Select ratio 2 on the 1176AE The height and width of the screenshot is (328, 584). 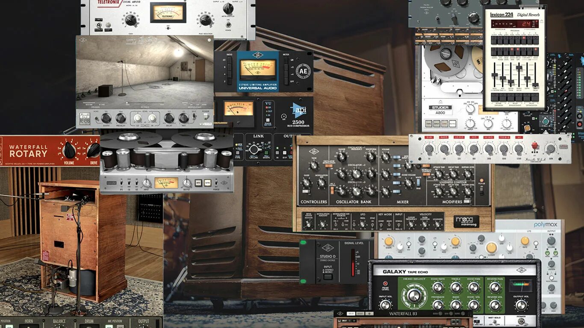pos(230,82)
